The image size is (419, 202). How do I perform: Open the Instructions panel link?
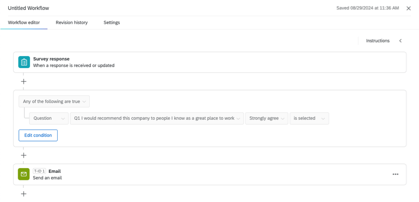coord(378,41)
